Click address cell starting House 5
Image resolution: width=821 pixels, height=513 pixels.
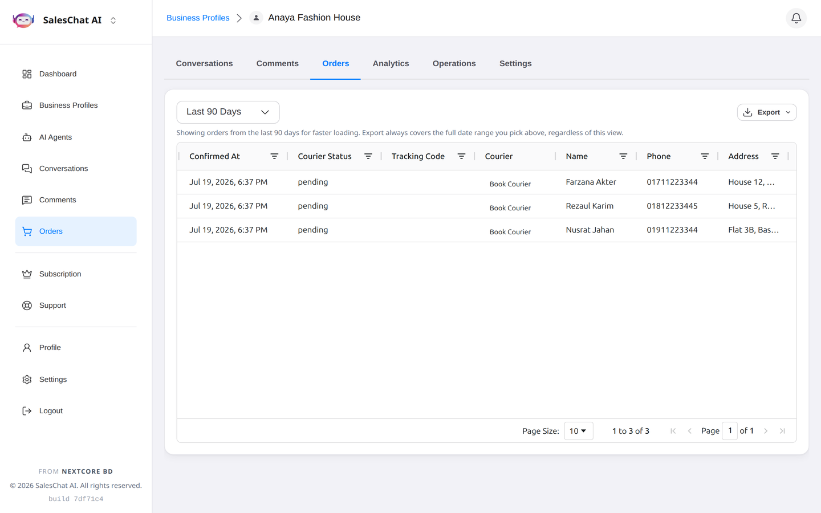point(751,206)
